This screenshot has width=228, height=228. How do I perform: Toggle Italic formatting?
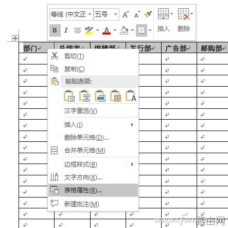coord(66,30)
